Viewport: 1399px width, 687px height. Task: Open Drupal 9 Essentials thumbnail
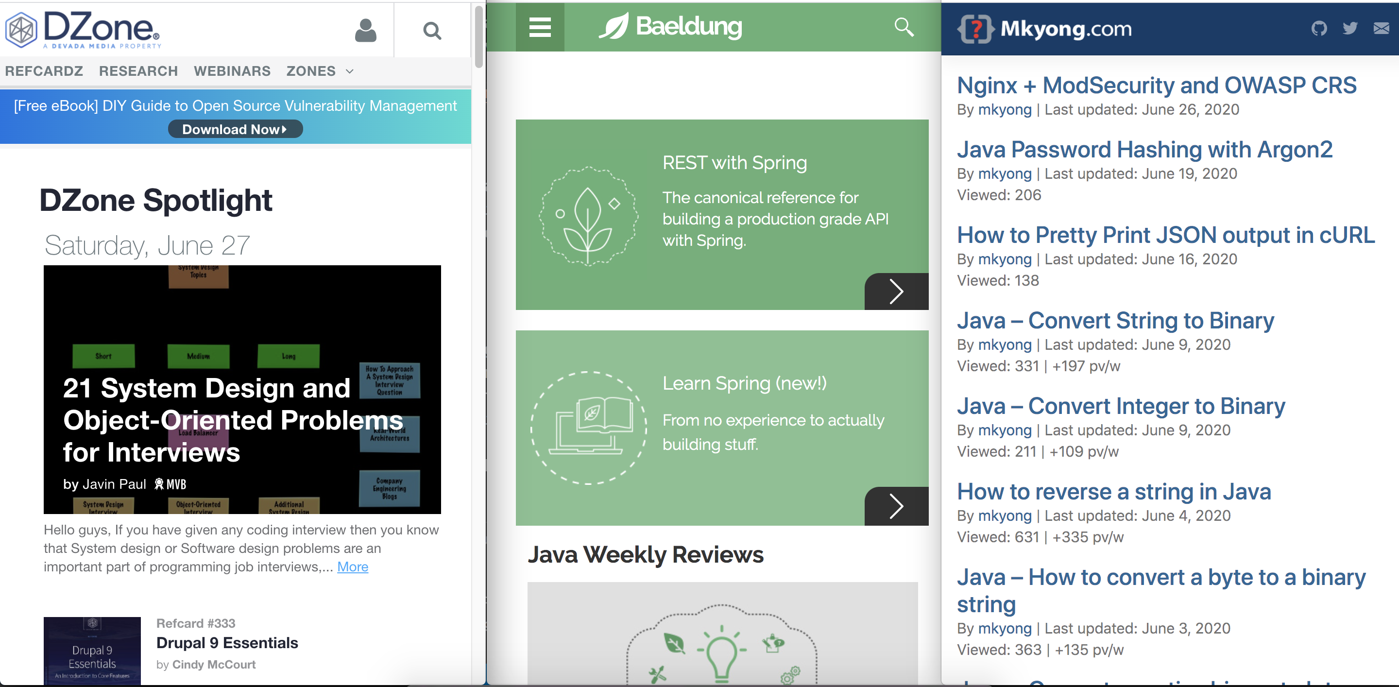[92, 651]
